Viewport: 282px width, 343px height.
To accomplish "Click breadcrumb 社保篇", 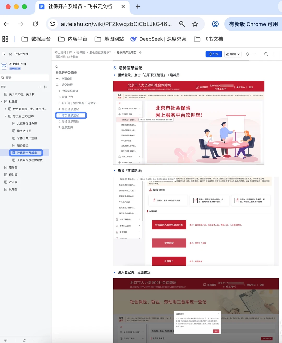I will point(81,53).
